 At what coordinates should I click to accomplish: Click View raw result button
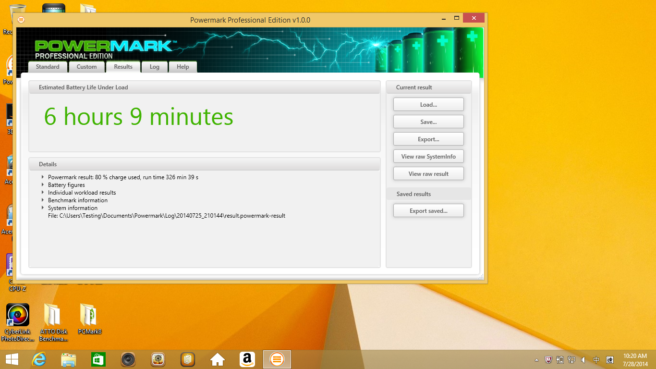pos(428,173)
